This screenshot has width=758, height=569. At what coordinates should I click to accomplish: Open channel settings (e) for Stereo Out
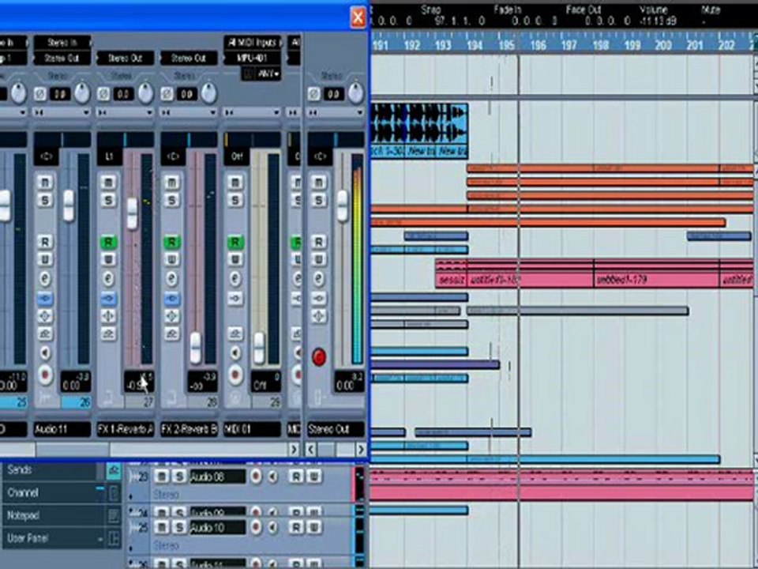pos(318,279)
